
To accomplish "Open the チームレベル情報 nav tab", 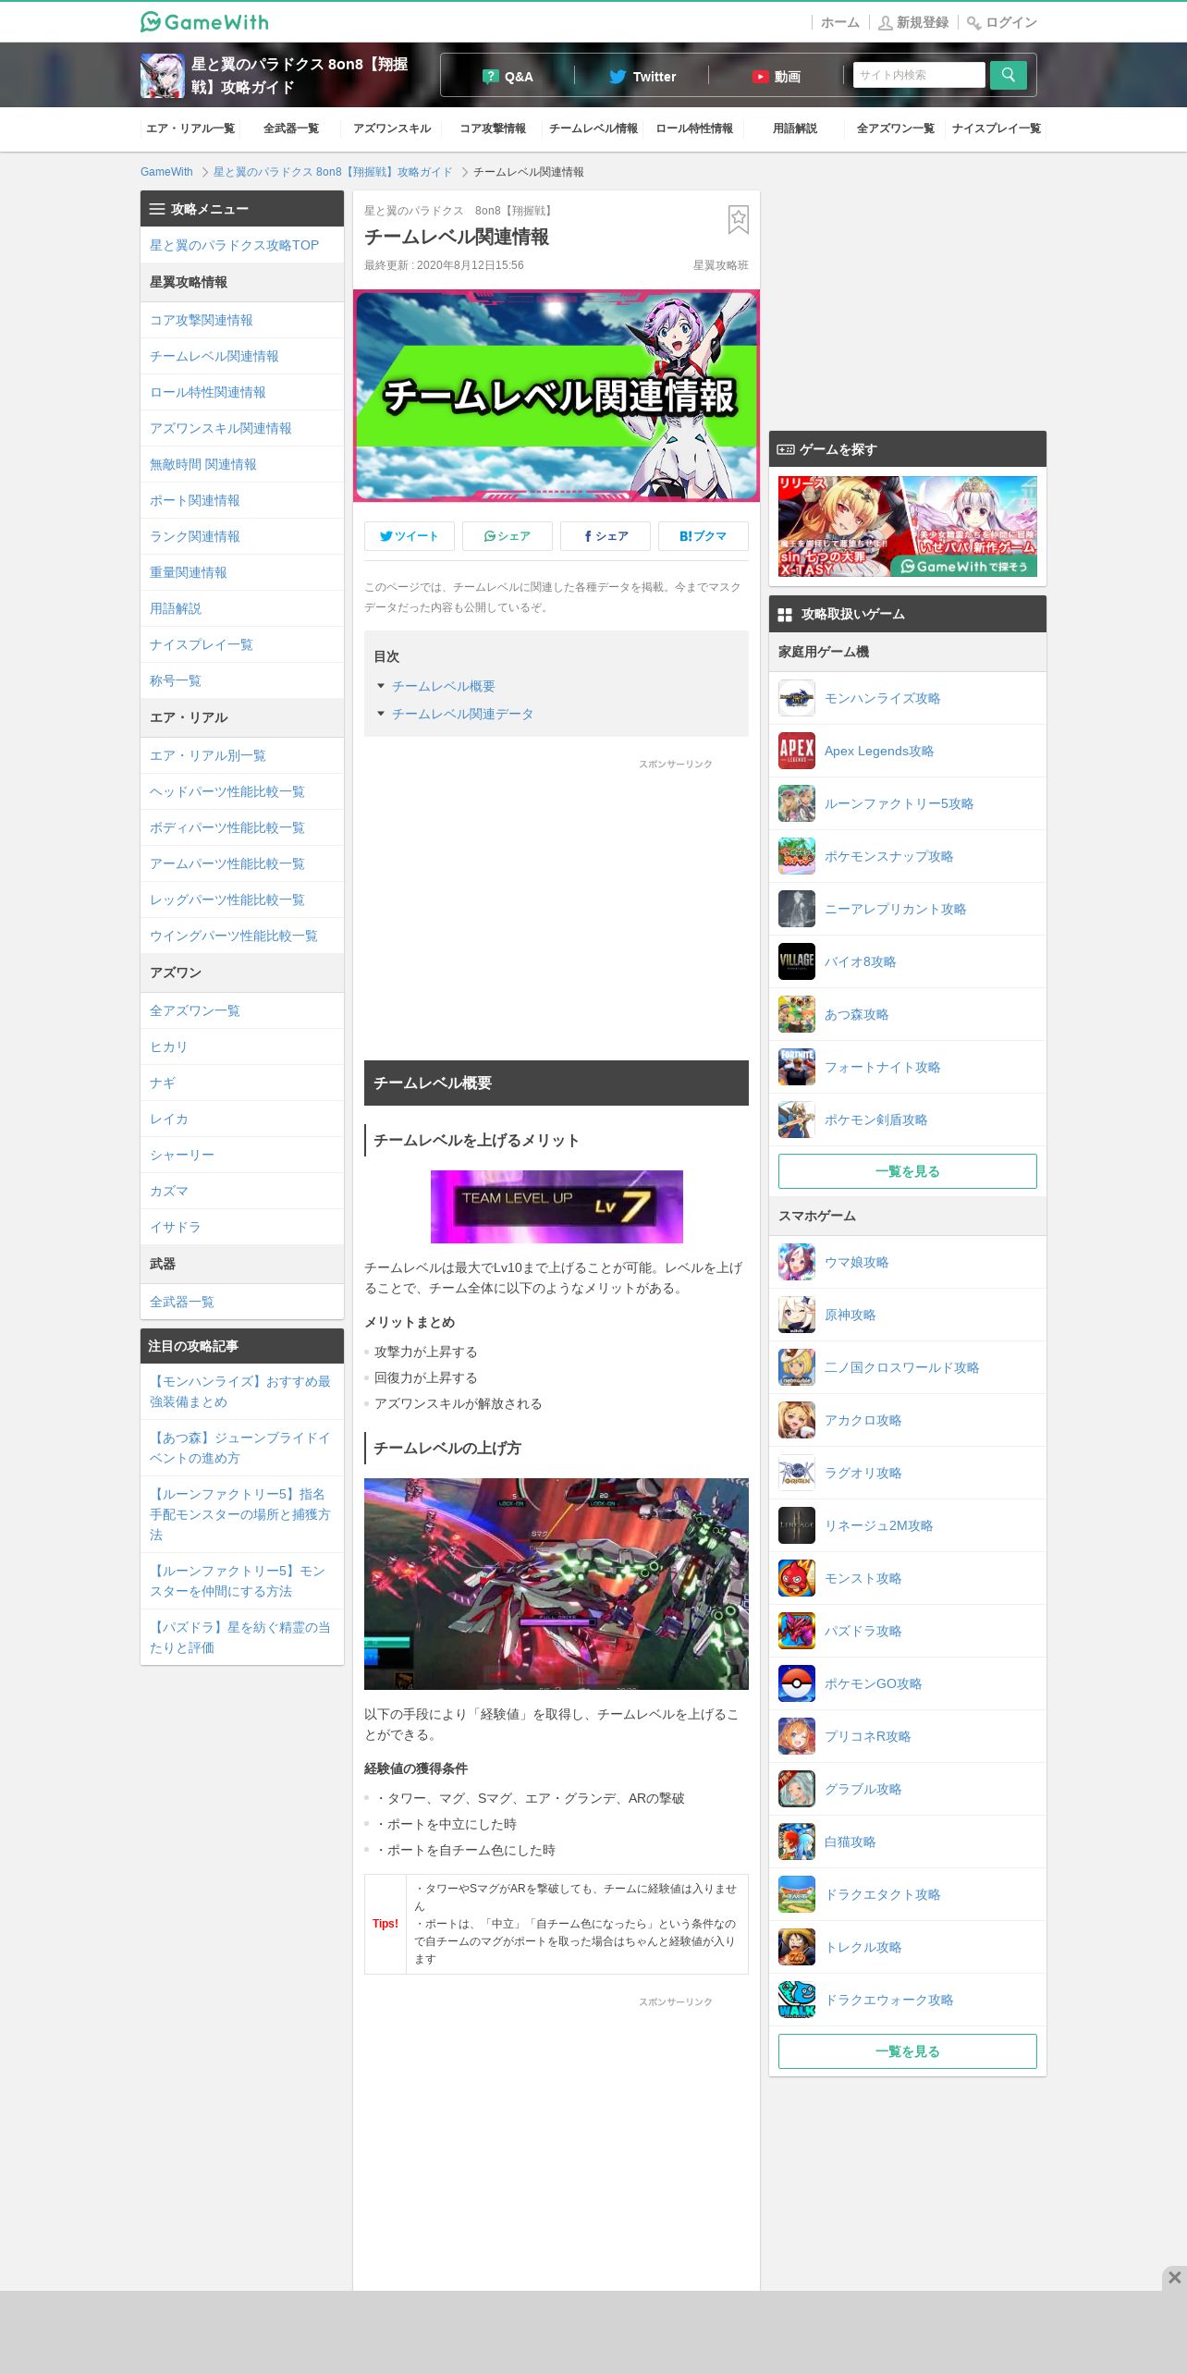I will pyautogui.click(x=593, y=128).
